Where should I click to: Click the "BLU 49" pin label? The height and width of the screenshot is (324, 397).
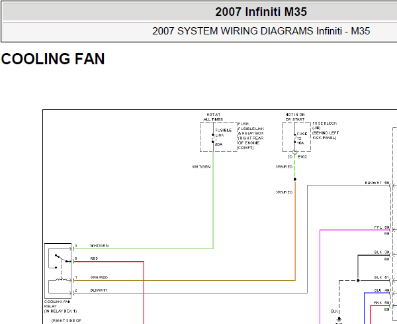[x=382, y=290]
